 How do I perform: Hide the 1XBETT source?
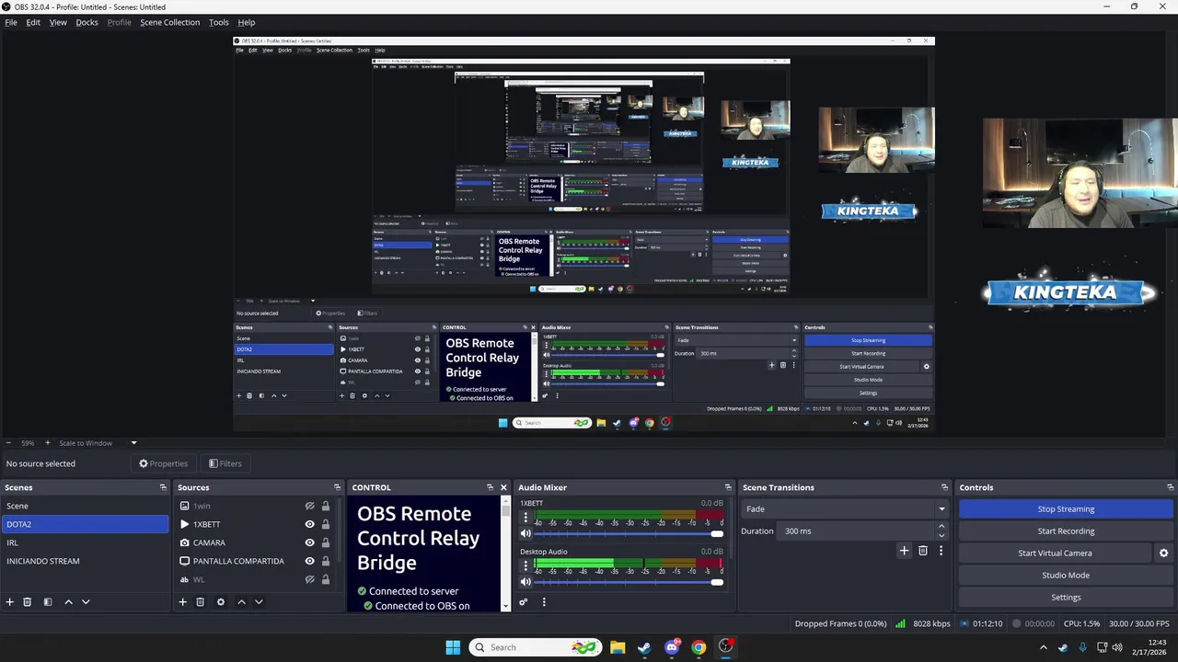pos(309,524)
